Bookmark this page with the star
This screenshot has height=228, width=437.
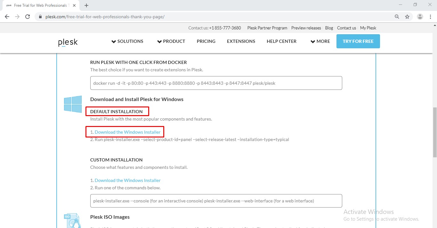coord(407,17)
